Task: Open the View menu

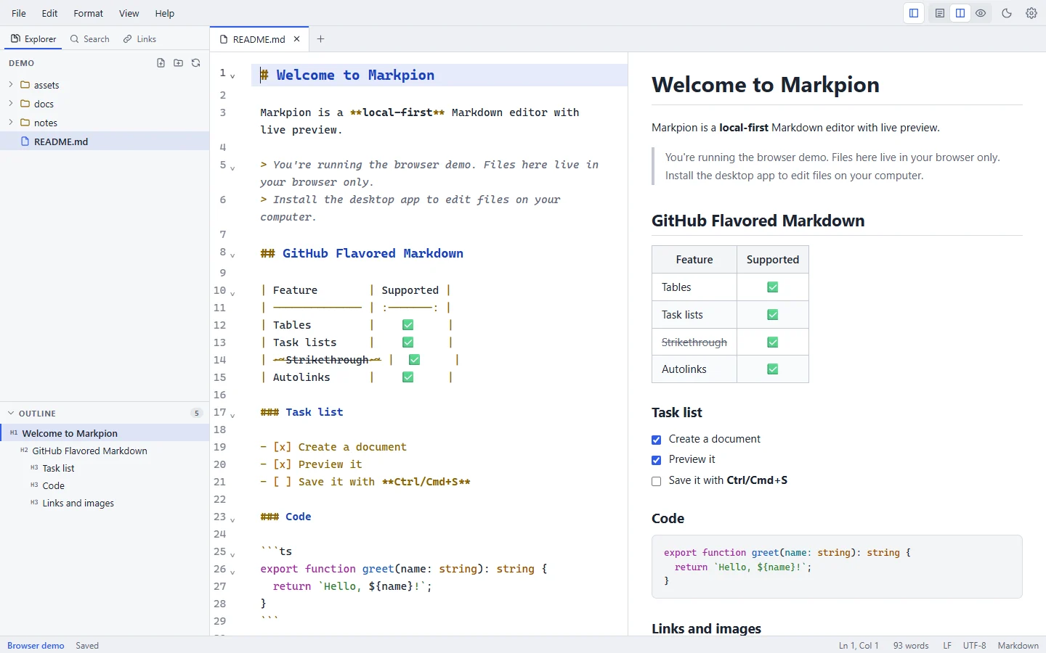Action: pos(129,13)
